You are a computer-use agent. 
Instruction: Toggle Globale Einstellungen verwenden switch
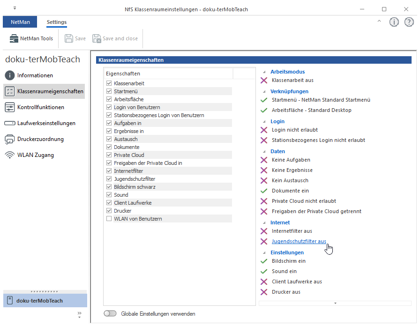(x=110, y=313)
